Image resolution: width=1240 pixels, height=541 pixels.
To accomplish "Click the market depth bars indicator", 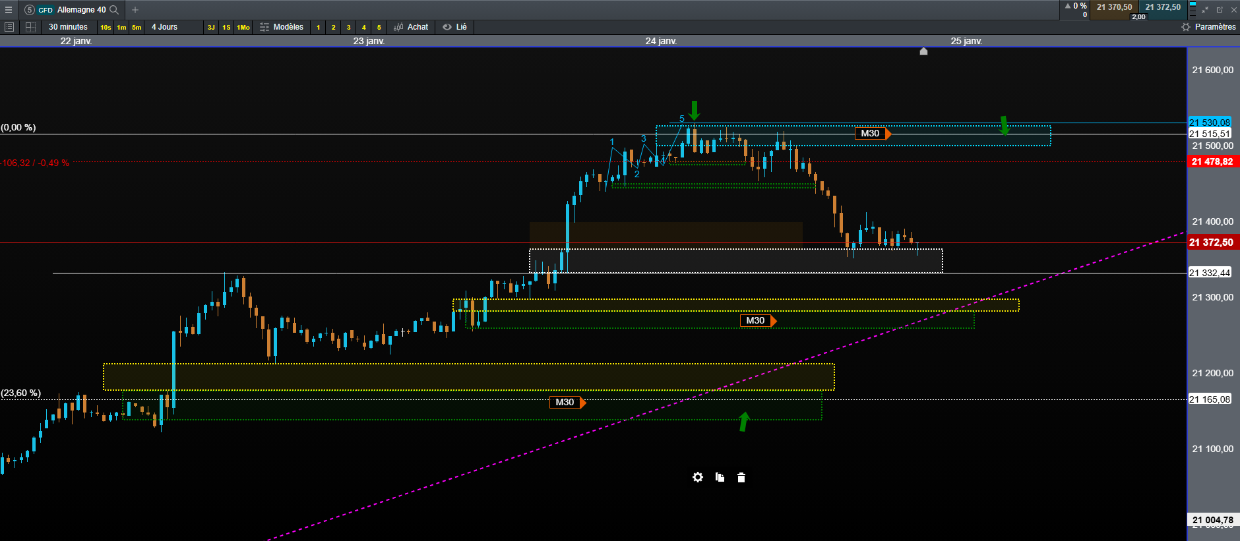I will coord(1193,10).
